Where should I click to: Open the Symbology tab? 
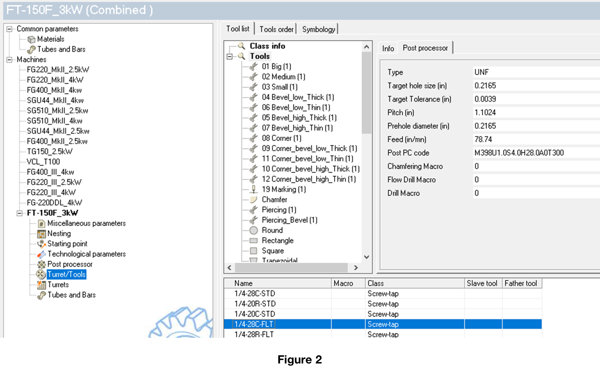[x=318, y=29]
